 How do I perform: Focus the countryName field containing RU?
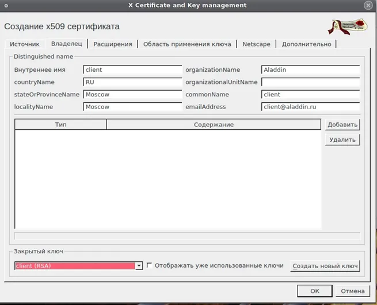[132, 82]
